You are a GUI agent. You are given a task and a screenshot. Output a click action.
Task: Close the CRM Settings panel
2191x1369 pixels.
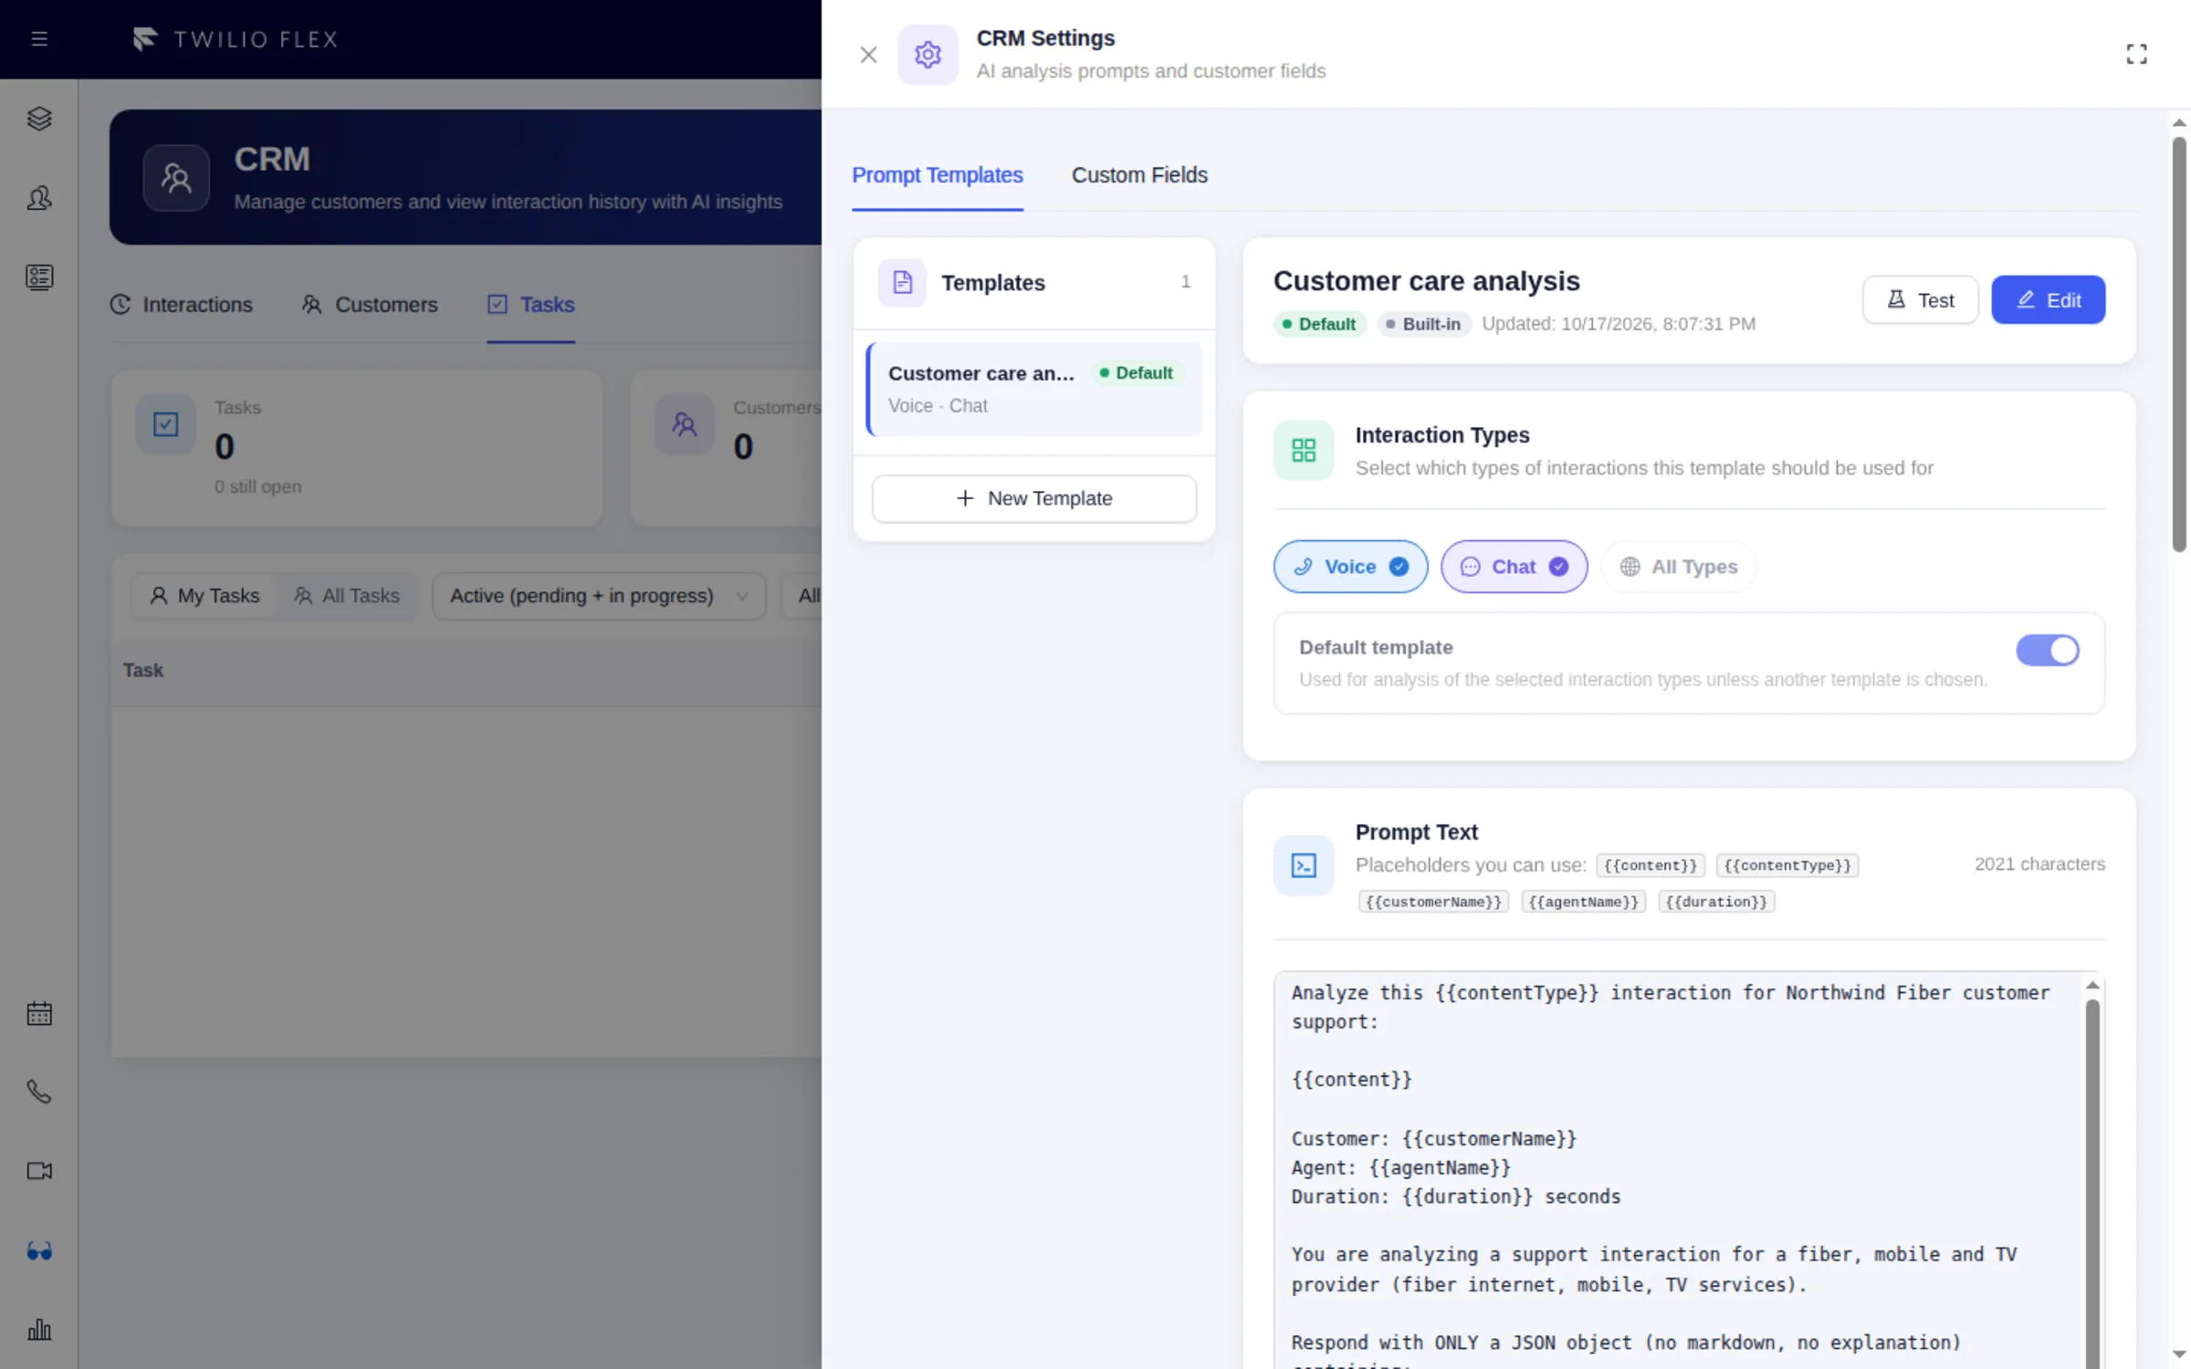pyautogui.click(x=868, y=55)
